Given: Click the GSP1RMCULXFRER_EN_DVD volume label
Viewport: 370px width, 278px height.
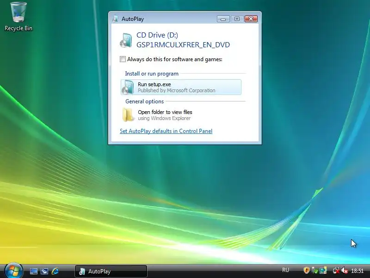Looking at the screenshot, I should (183, 44).
